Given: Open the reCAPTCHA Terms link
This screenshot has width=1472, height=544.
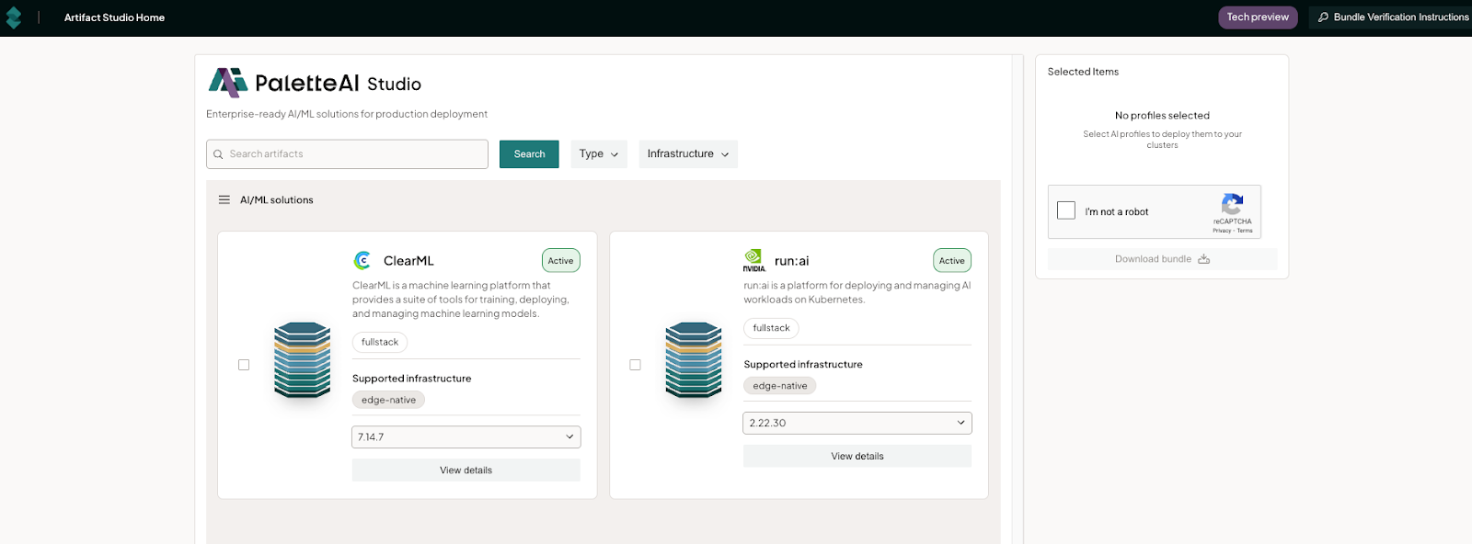Looking at the screenshot, I should point(1245,231).
